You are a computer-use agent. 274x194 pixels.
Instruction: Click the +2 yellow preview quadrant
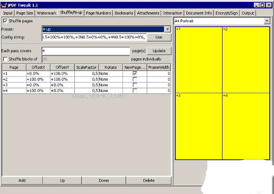[246, 60]
